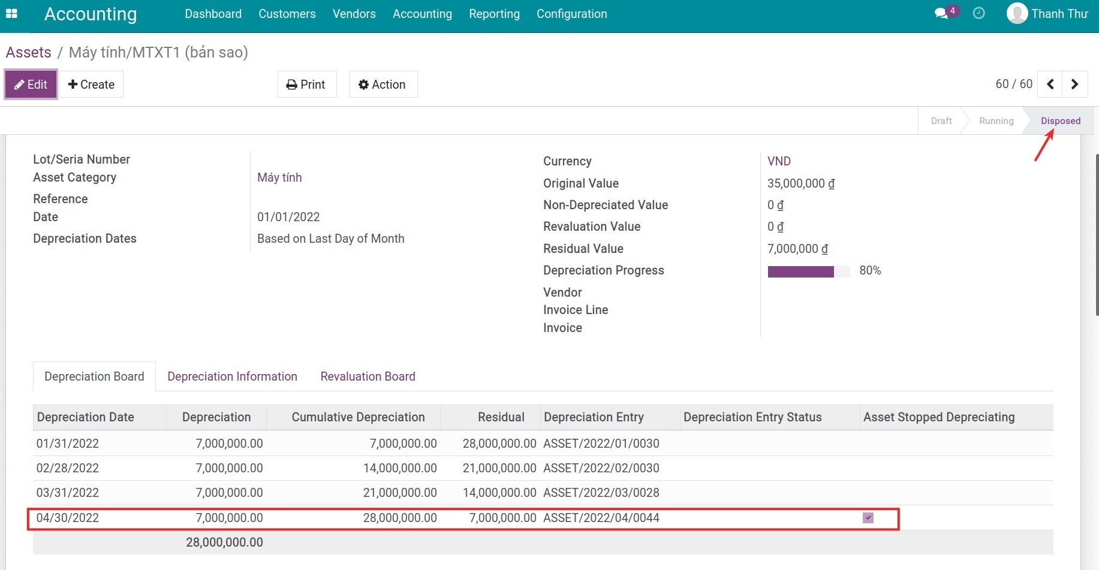Open the Máy tính asset category link
Image resolution: width=1099 pixels, height=570 pixels.
279,177
